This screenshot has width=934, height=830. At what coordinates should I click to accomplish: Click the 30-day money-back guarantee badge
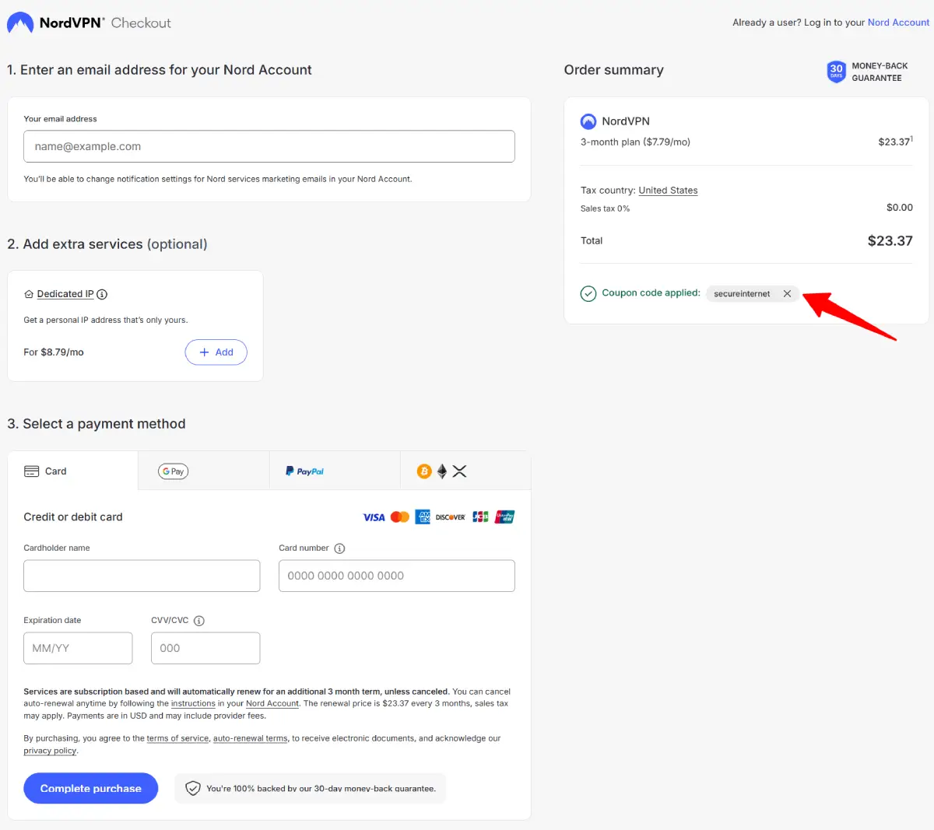coord(868,72)
